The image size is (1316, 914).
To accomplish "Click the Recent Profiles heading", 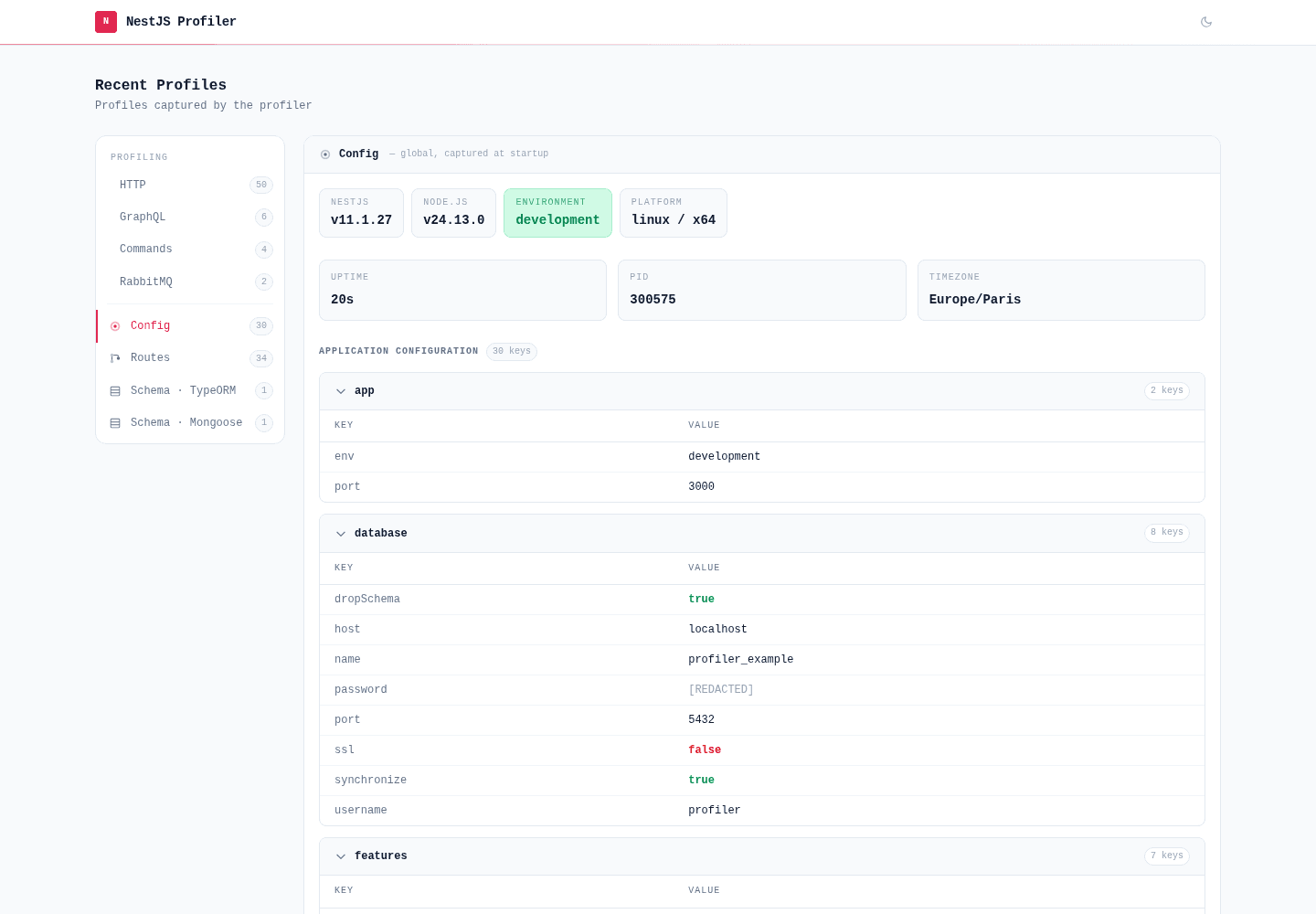I will 161,85.
